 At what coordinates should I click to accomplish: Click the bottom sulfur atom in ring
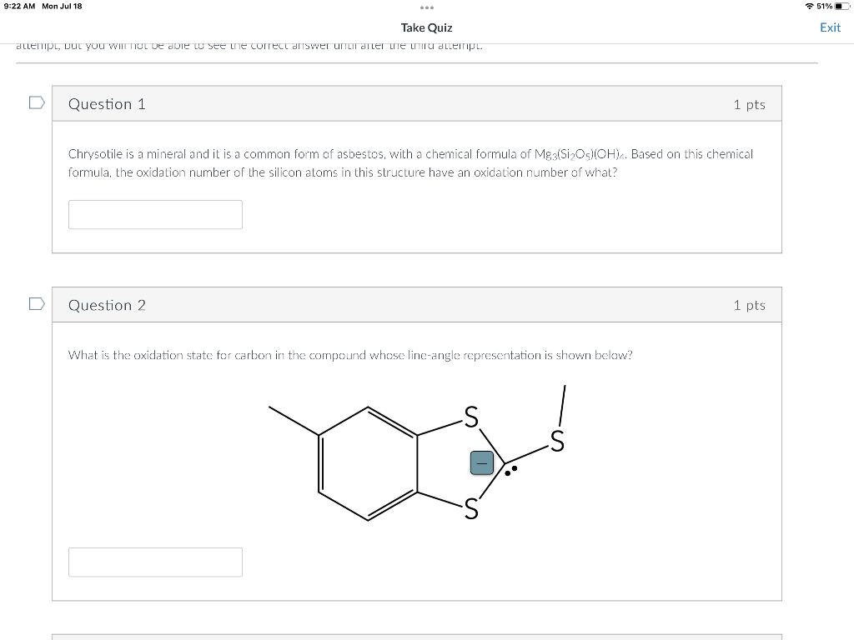471,509
